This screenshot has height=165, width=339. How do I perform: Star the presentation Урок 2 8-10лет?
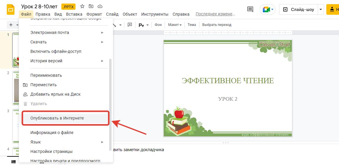click(x=82, y=6)
